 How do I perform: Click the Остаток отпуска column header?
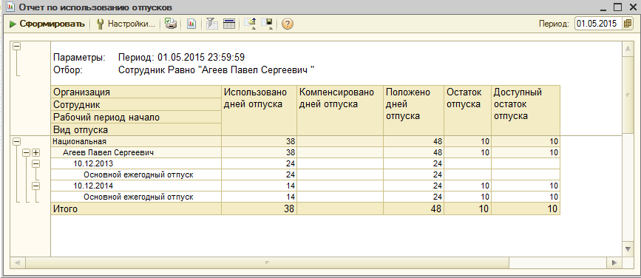(x=468, y=110)
